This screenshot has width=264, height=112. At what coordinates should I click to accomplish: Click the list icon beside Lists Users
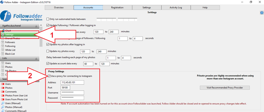pos(3,63)
